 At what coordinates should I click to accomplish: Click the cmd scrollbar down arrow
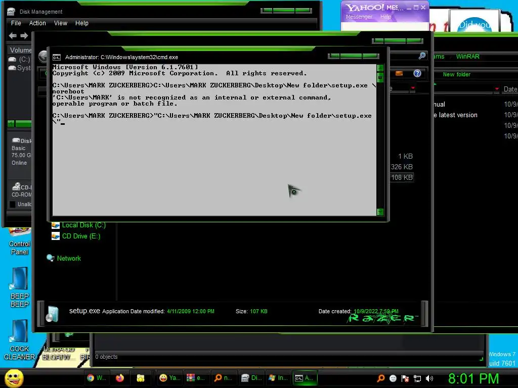(x=380, y=212)
